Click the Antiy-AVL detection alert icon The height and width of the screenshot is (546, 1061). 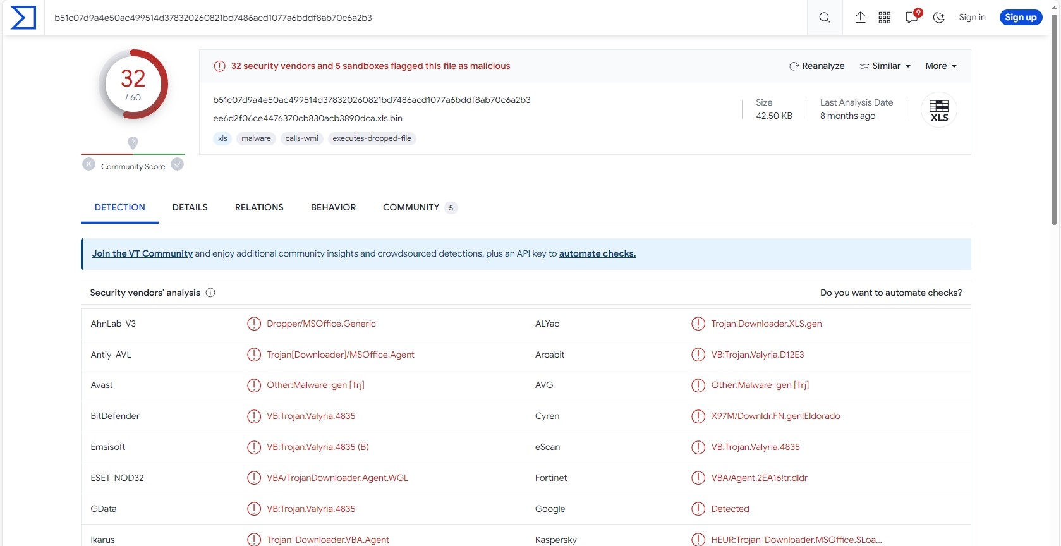point(254,355)
